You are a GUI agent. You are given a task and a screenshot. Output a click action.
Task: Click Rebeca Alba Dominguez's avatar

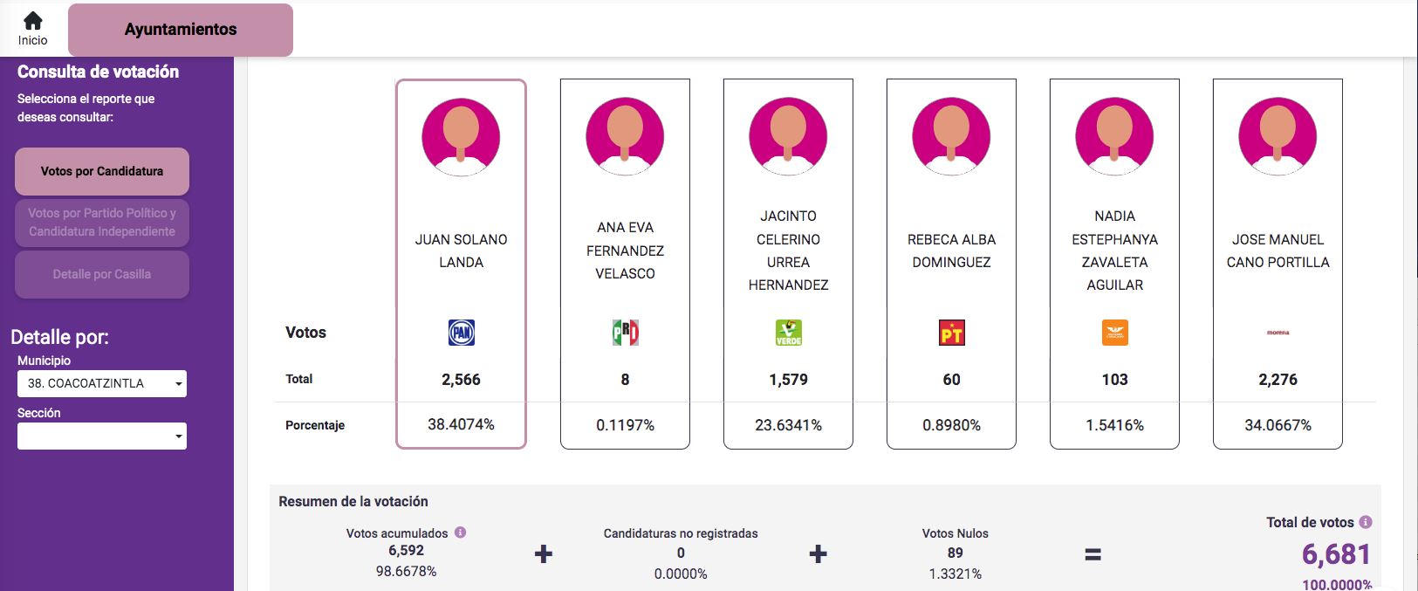pyautogui.click(x=951, y=137)
